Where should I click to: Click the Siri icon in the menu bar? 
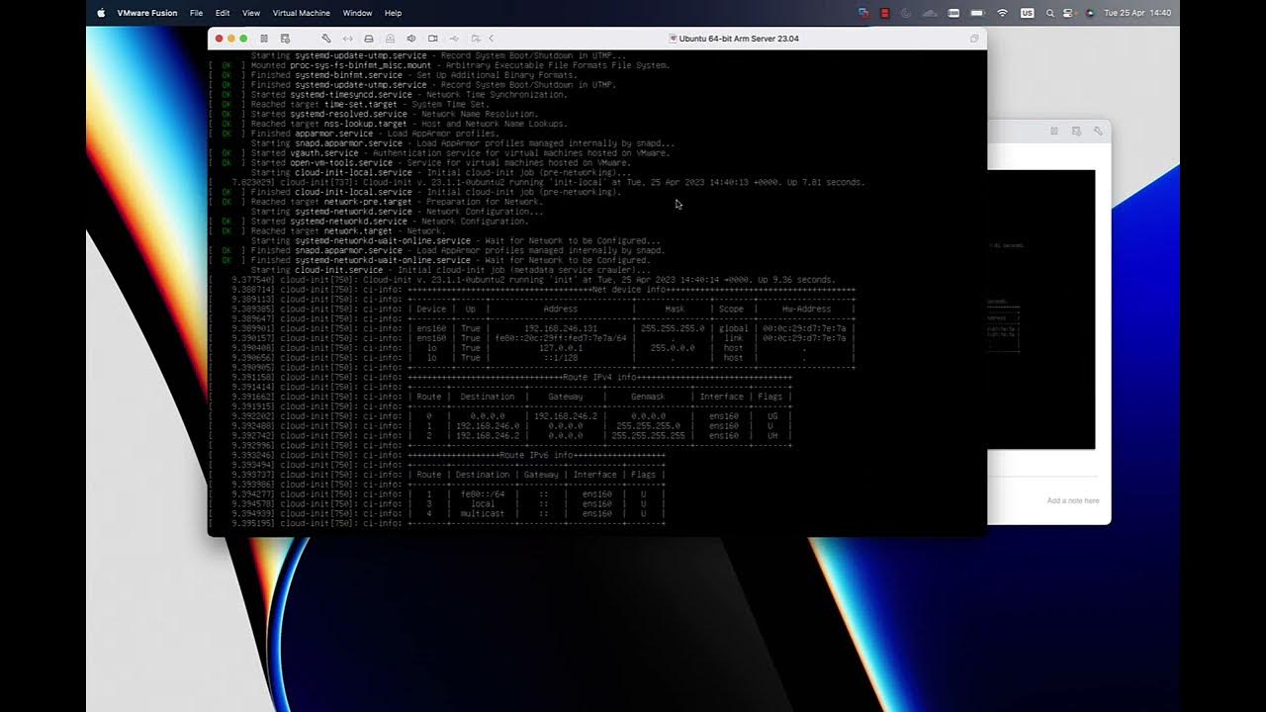(1090, 13)
